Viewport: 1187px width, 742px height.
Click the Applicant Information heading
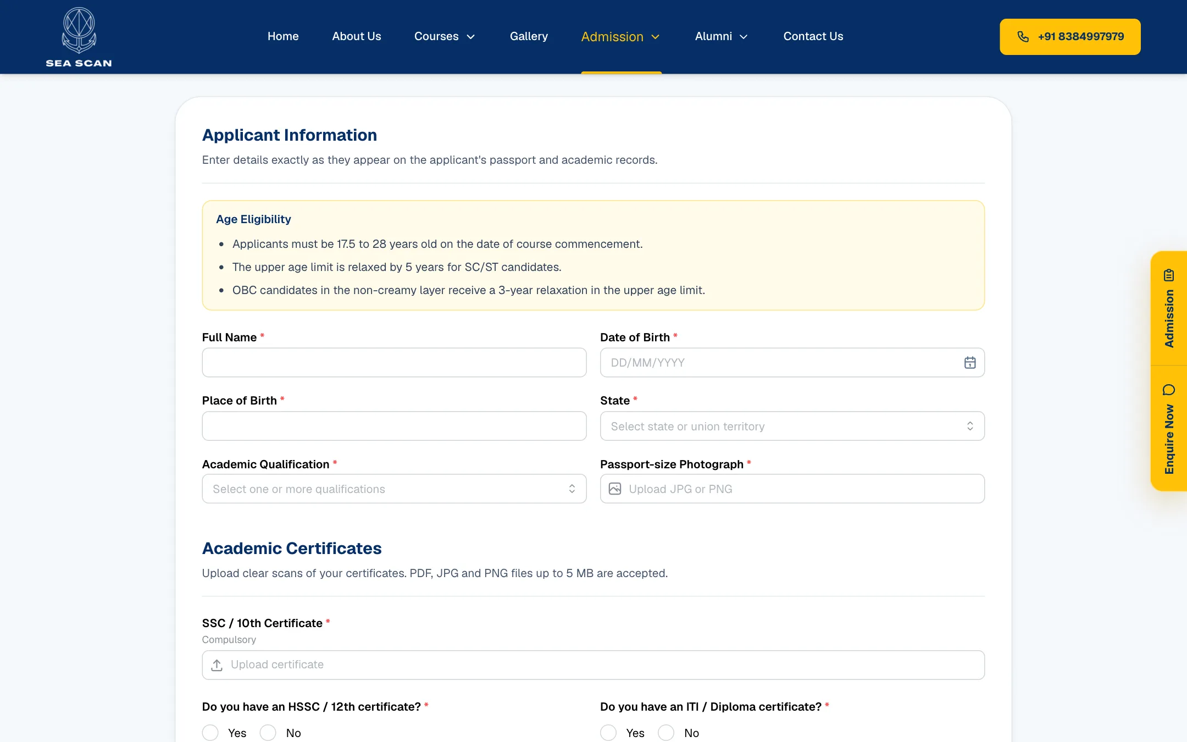[x=290, y=135]
